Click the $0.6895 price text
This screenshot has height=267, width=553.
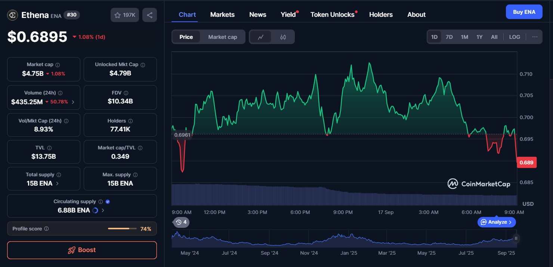37,37
